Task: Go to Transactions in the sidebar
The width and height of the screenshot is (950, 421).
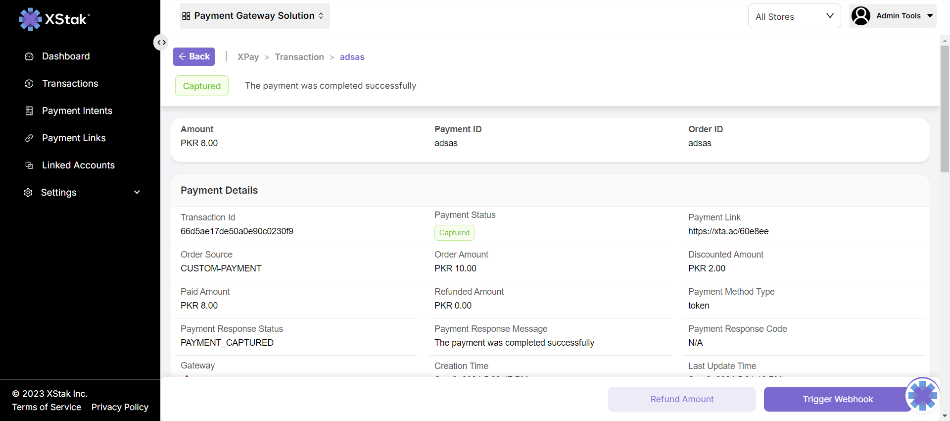Action: [70, 84]
